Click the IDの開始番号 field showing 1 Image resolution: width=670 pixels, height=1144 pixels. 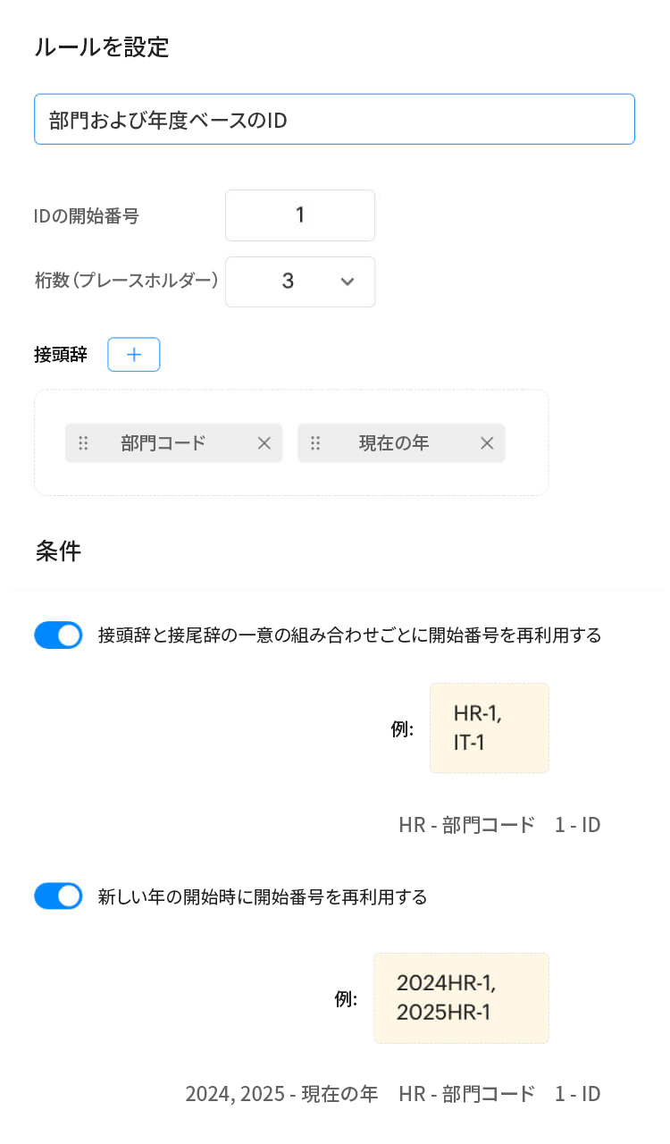click(x=300, y=215)
